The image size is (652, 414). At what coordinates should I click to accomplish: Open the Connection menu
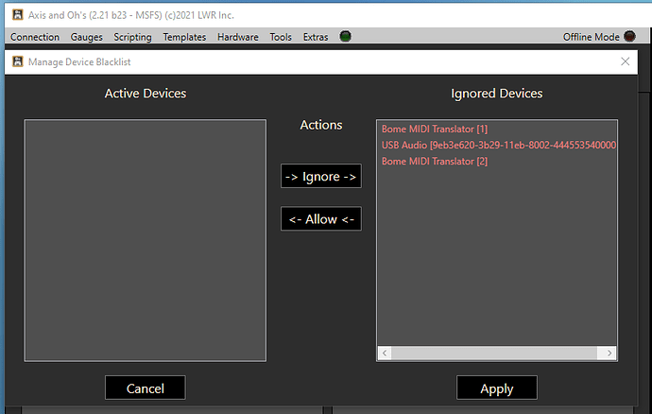[x=34, y=37]
